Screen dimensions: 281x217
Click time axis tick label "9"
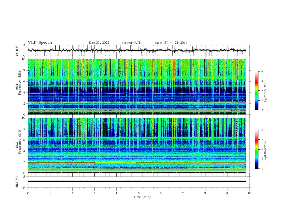click(227, 193)
